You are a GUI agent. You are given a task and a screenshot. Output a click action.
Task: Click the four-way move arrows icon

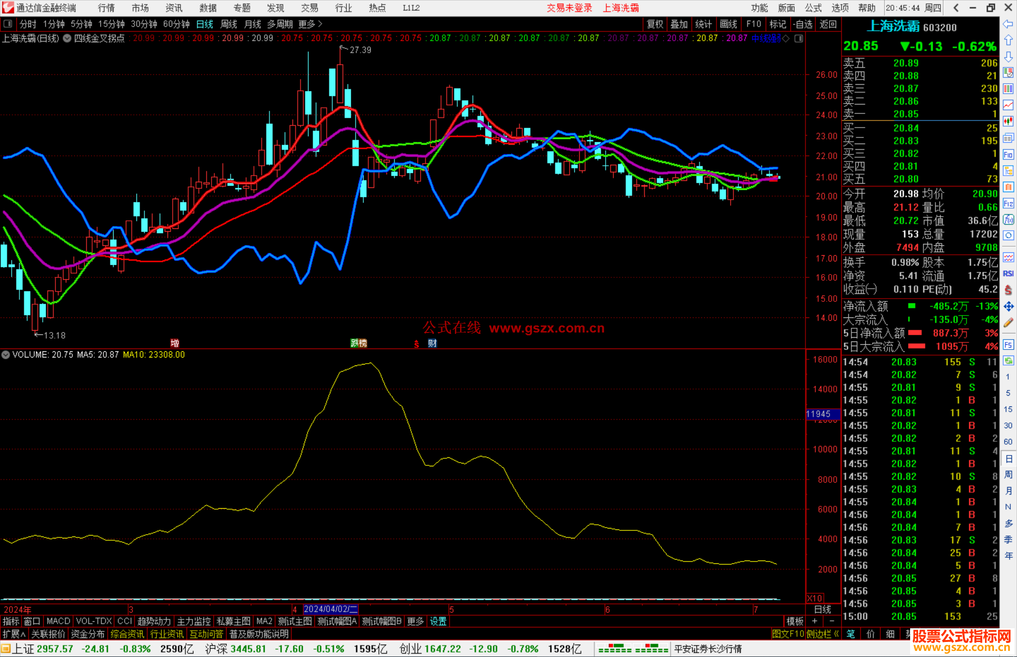[1008, 307]
